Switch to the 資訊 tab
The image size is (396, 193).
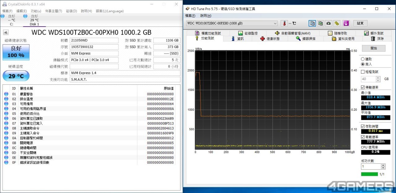coord(237,39)
